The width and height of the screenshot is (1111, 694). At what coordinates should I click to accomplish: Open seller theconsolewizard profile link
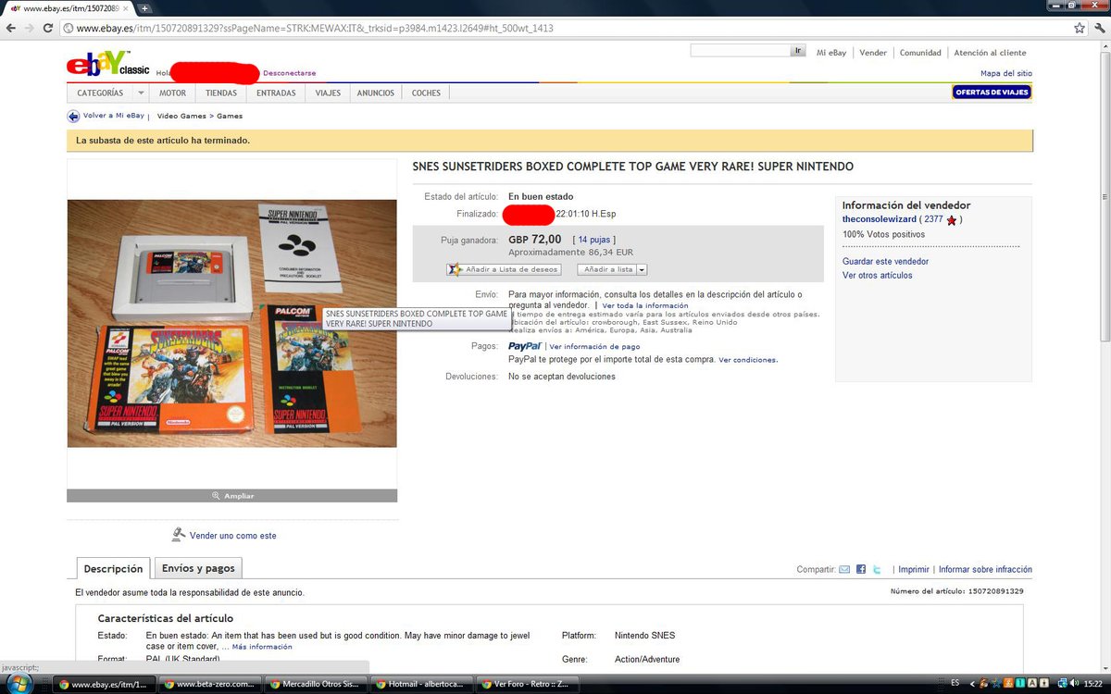click(x=880, y=219)
